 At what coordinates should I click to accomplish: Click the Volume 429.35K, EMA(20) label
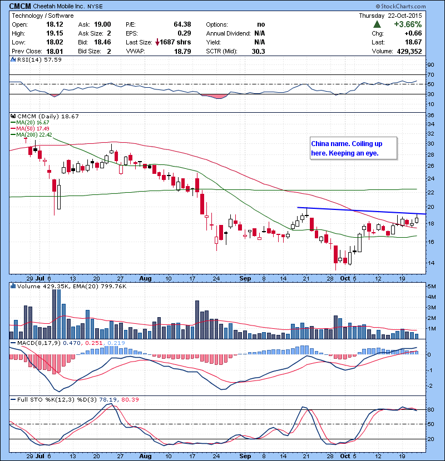(72, 287)
